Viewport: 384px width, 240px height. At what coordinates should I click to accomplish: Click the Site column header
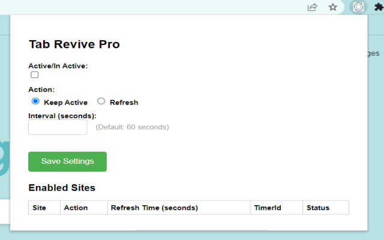coord(44,208)
